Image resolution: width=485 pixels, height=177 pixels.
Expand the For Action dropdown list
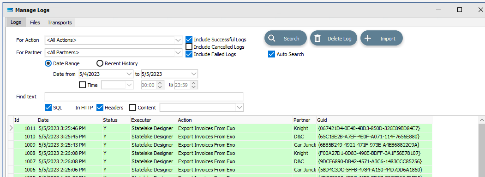click(x=178, y=40)
